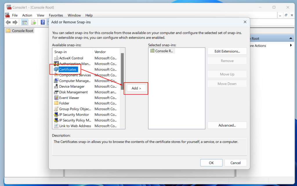This screenshot has height=186, width=297.
Task: Confirm with the OK button
Action: (x=211, y=163)
